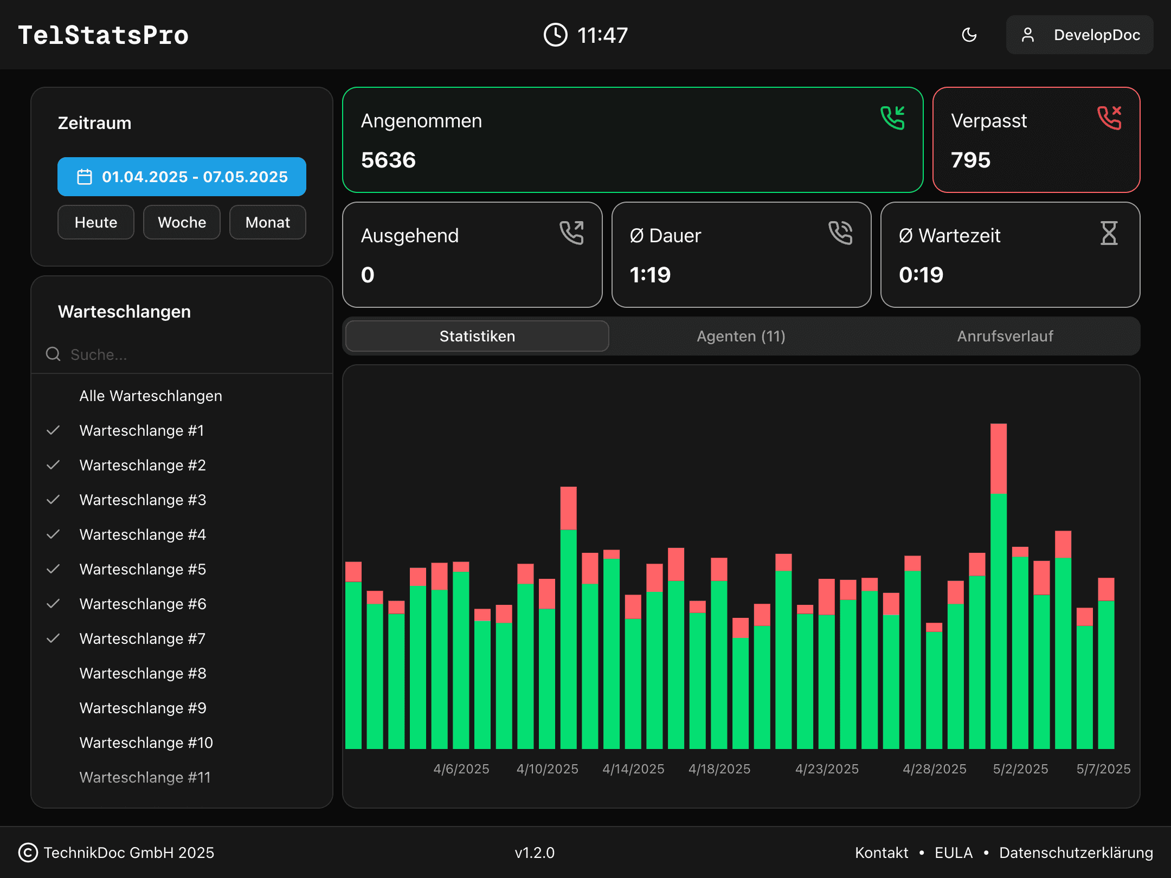The width and height of the screenshot is (1171, 878).
Task: Click the calendar icon in the date range selector
Action: 84,176
